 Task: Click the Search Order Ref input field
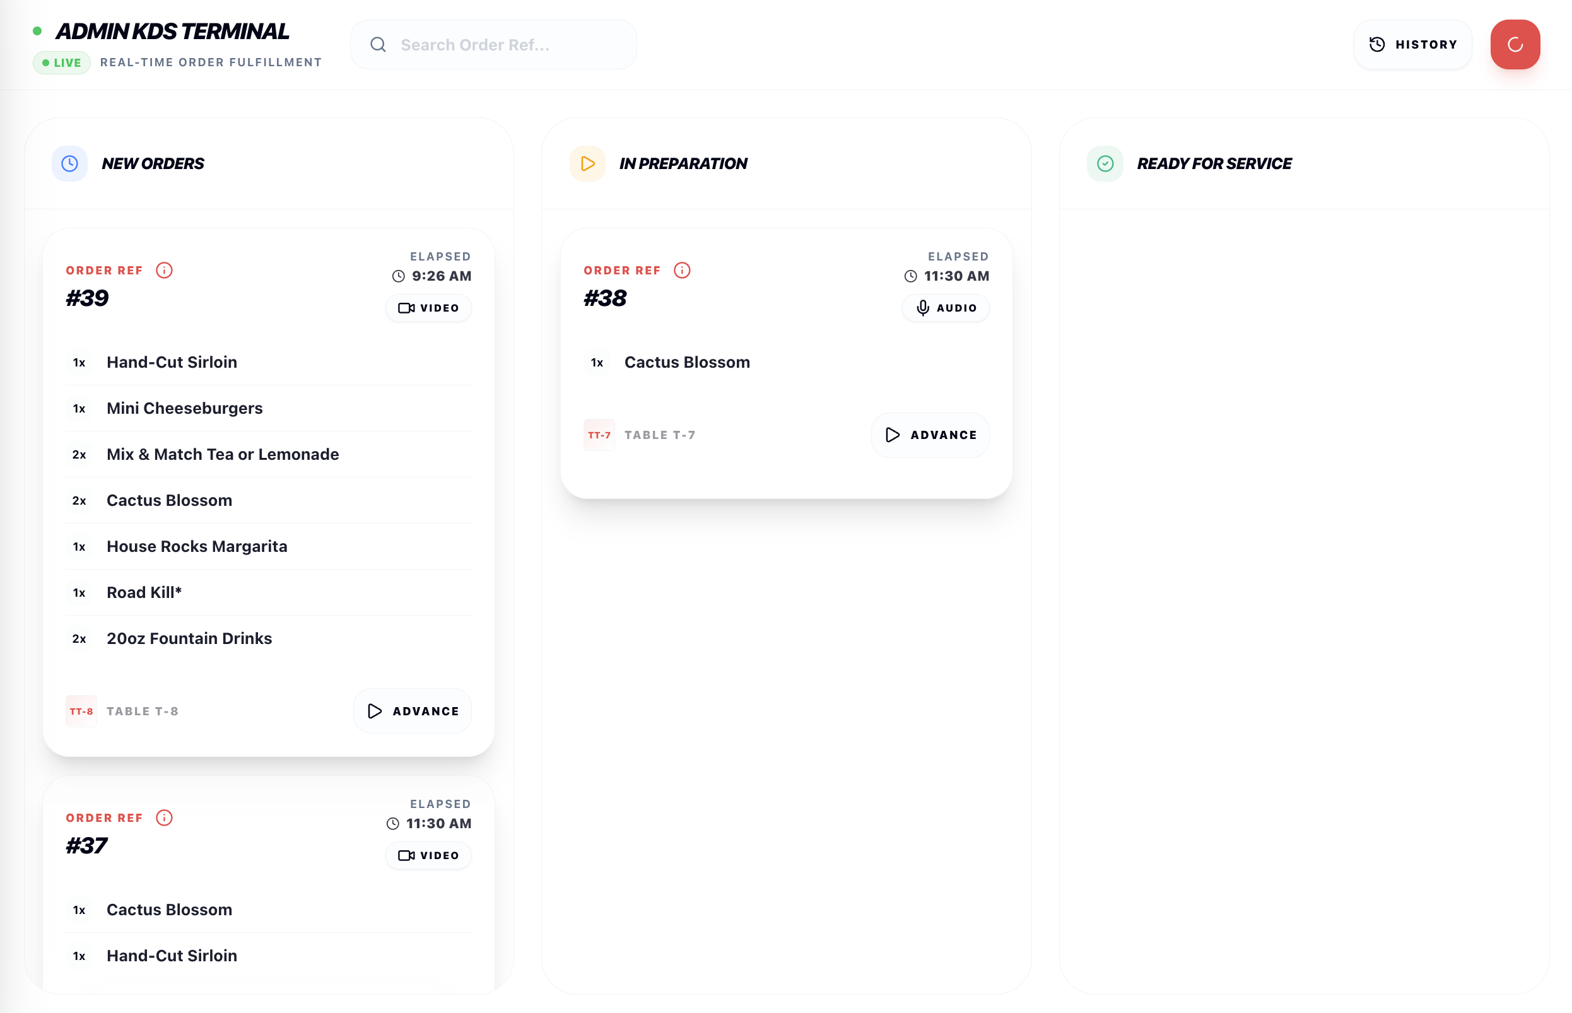tap(507, 45)
